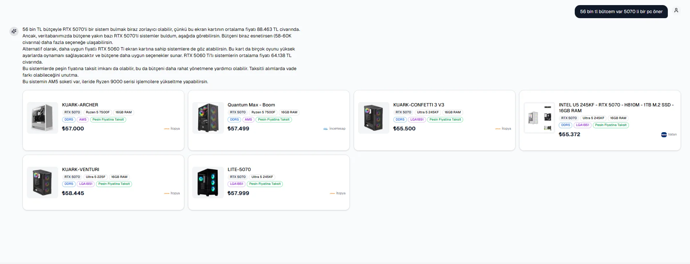Open the KUARK-ARCHER white case image
The height and width of the screenshot is (264, 690).
coord(43,118)
